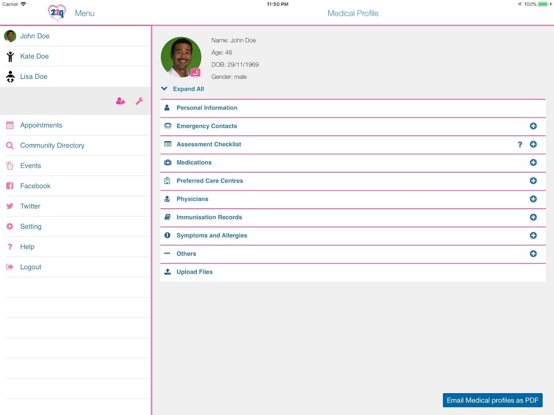Click the Appointments calendar icon
The width and height of the screenshot is (554, 415).
(x=10, y=125)
